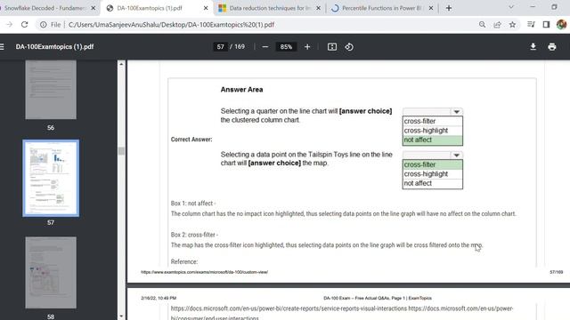Click the Box 2: cross-filter text
This screenshot has height=320, width=570.
pos(194,235)
